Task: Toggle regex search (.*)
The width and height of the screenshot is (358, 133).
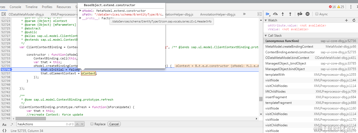Action: [x=12, y=124]
